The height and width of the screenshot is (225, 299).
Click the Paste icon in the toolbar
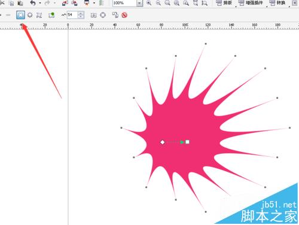pos(20,3)
